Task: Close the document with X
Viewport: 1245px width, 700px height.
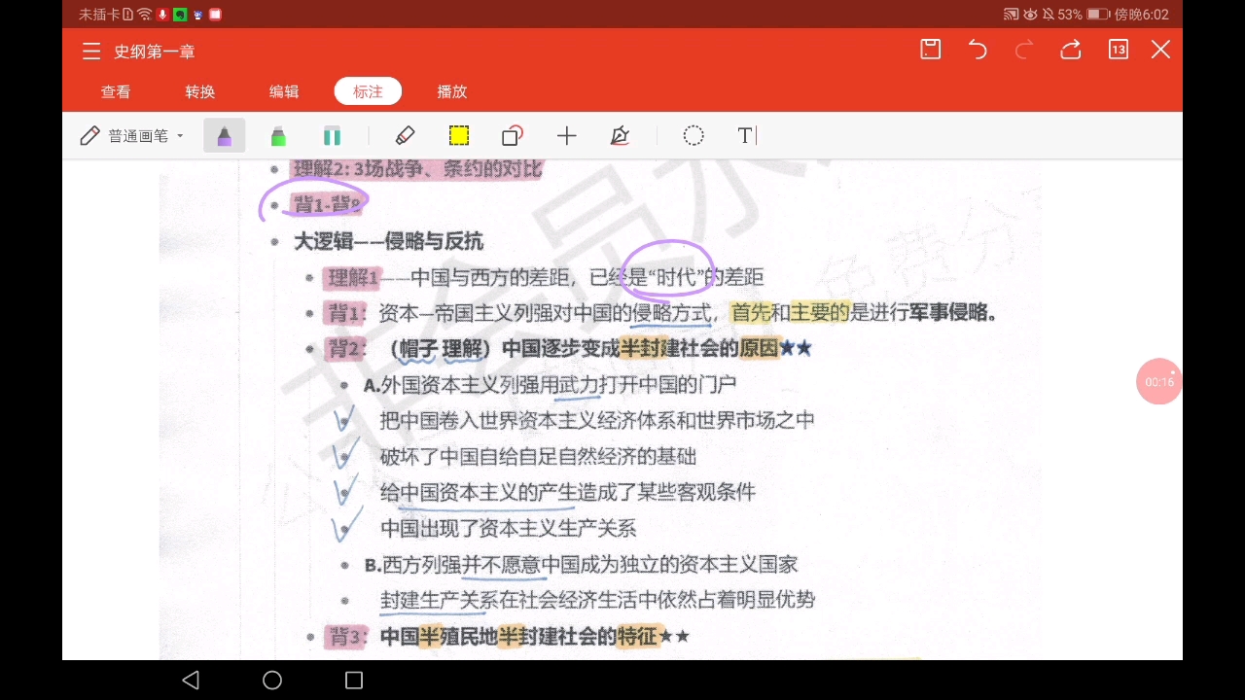Action: pos(1160,50)
